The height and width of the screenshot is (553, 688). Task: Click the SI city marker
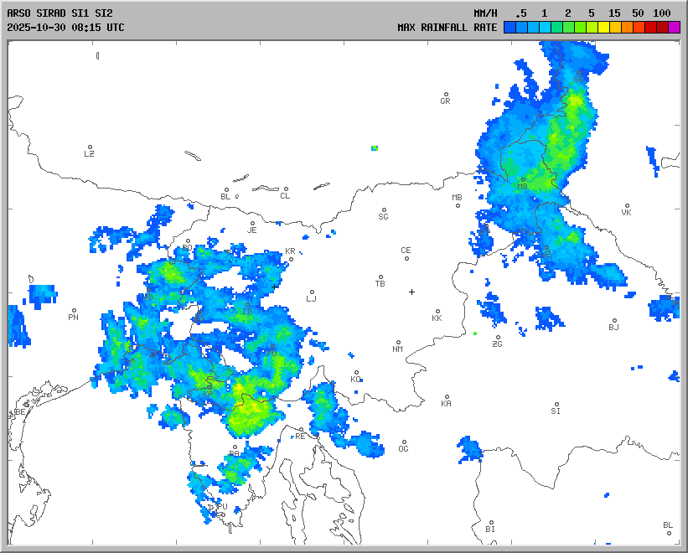click(x=556, y=405)
